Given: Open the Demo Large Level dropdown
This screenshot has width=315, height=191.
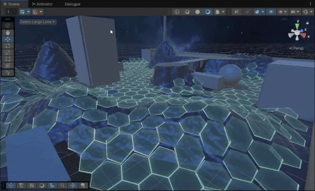Looking at the screenshot, I should [38, 21].
